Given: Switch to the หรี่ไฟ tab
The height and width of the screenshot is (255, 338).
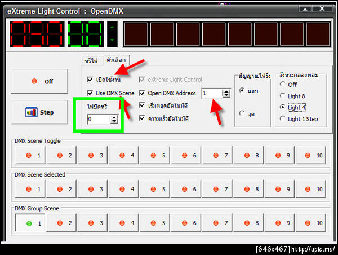Looking at the screenshot, I should pyautogui.click(x=91, y=61).
